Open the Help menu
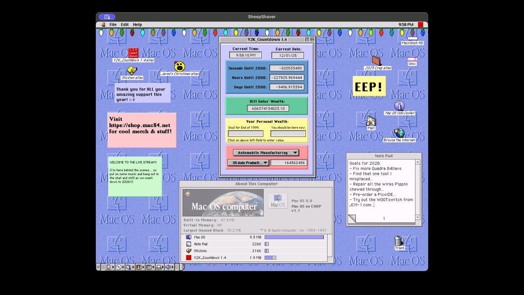The width and height of the screenshot is (524, 295). (x=138, y=25)
